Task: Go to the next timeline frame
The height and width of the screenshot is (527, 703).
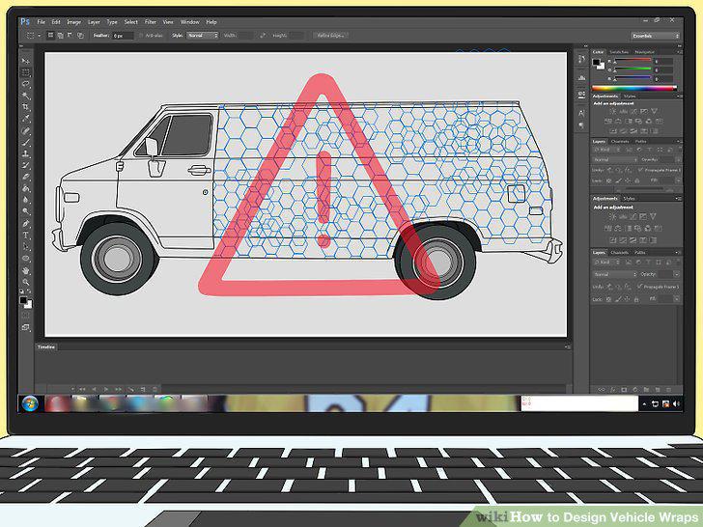Action: tap(118, 389)
